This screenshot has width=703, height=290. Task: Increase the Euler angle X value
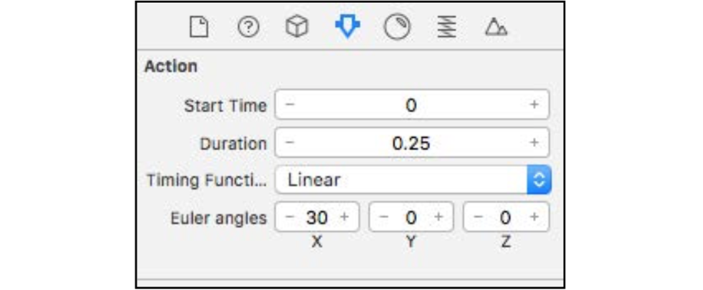click(344, 217)
